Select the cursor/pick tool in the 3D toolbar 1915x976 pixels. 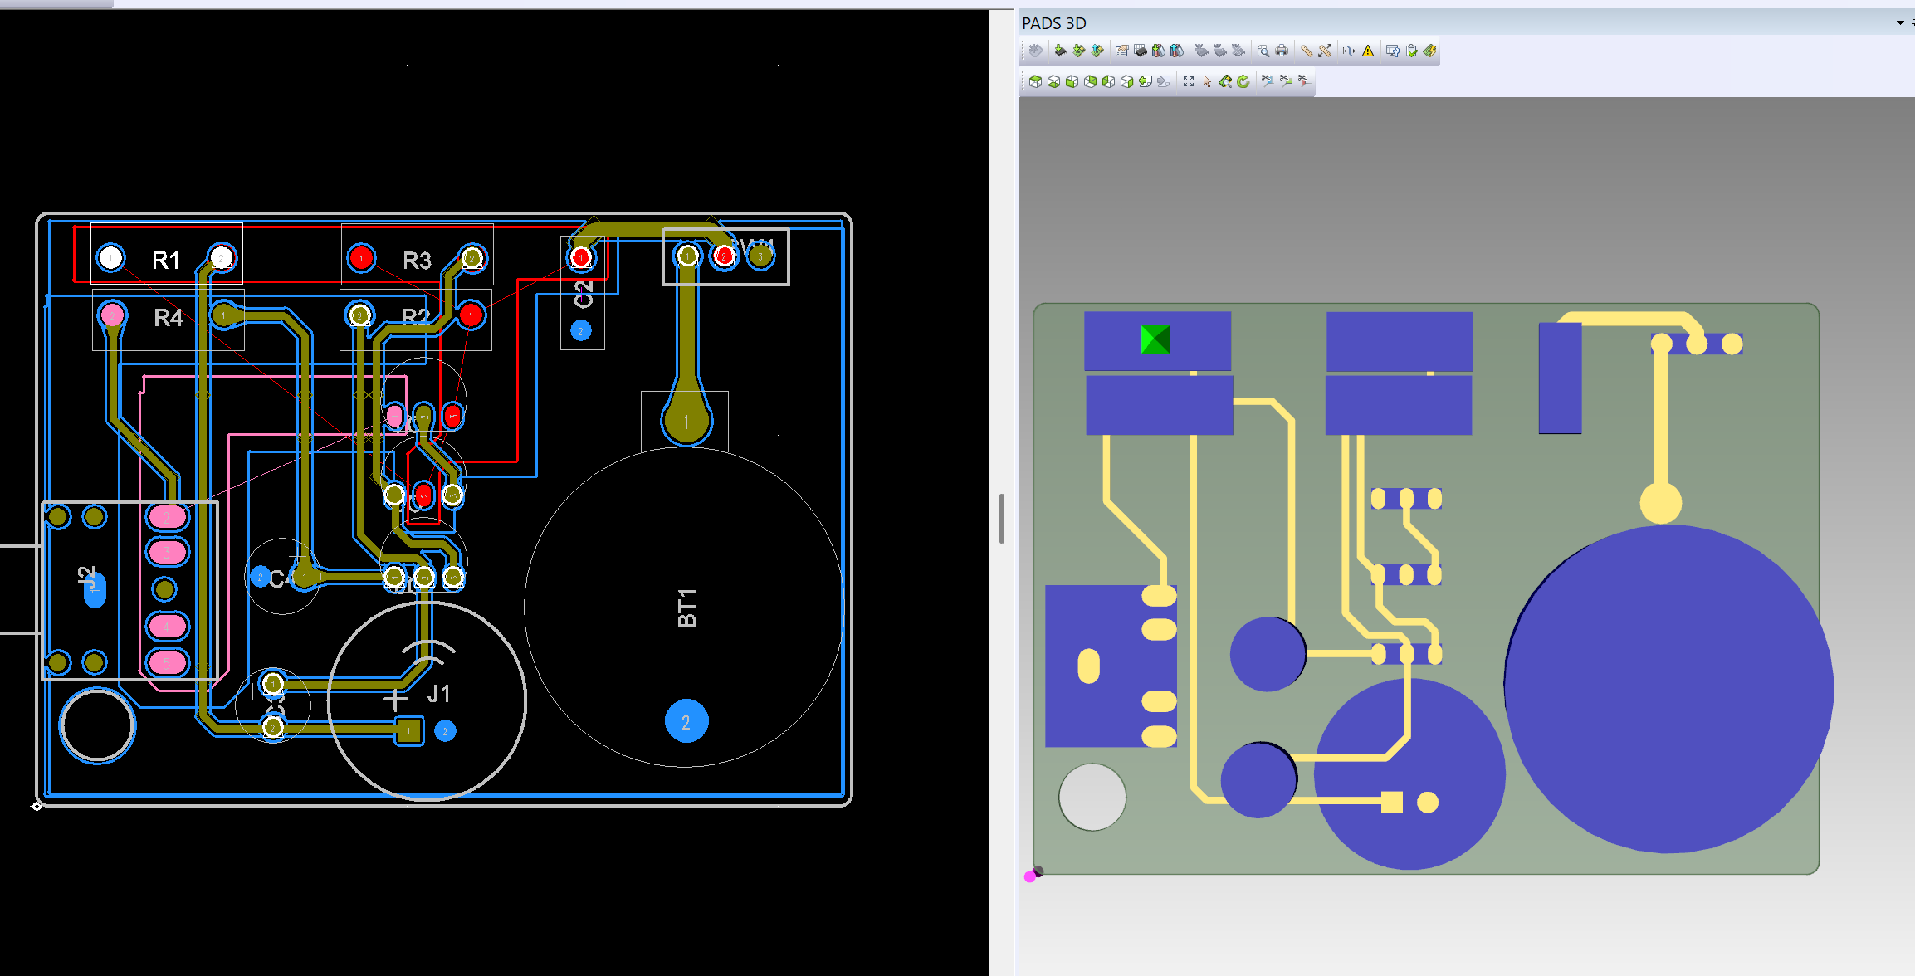tap(1207, 82)
